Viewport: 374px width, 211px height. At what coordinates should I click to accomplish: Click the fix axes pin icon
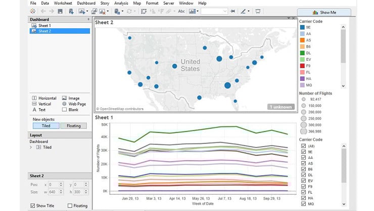click(232, 11)
